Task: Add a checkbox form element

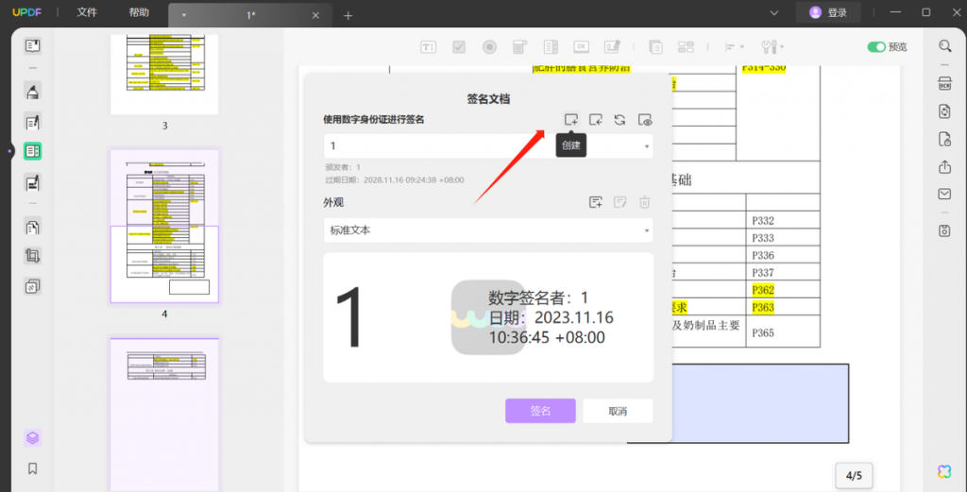Action: click(x=459, y=47)
